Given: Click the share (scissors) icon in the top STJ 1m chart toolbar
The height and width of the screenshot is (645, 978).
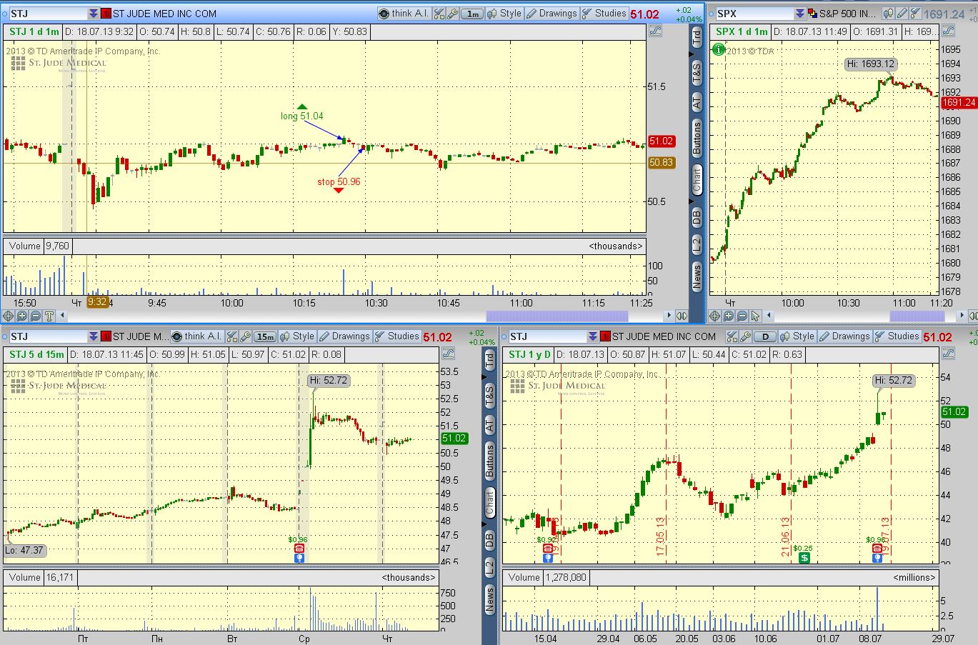Looking at the screenshot, I should click(439, 14).
